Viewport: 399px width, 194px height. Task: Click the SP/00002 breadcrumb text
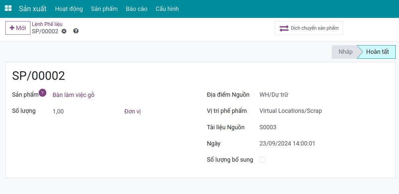[x=45, y=31]
